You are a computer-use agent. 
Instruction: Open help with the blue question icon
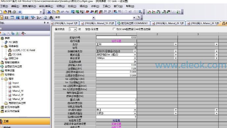pyautogui.click(x=20, y=12)
